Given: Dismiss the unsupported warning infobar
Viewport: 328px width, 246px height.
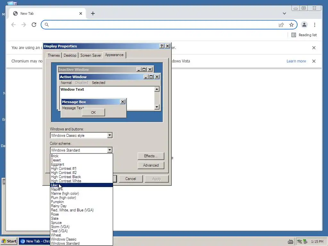Looking at the screenshot, I should click(314, 48).
